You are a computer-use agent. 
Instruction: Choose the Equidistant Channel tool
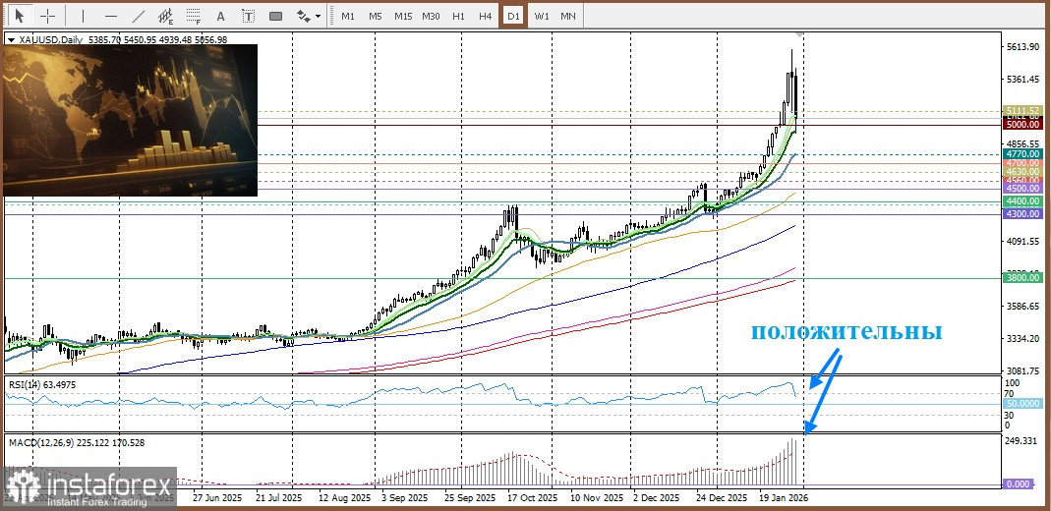[x=166, y=16]
